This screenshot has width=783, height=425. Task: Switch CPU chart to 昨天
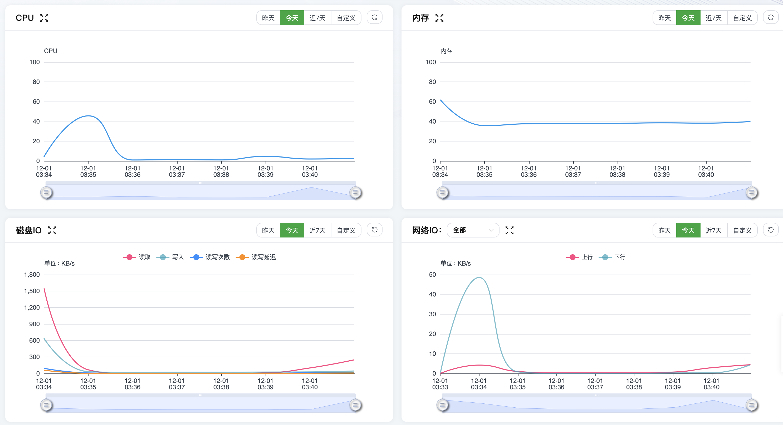(x=268, y=18)
